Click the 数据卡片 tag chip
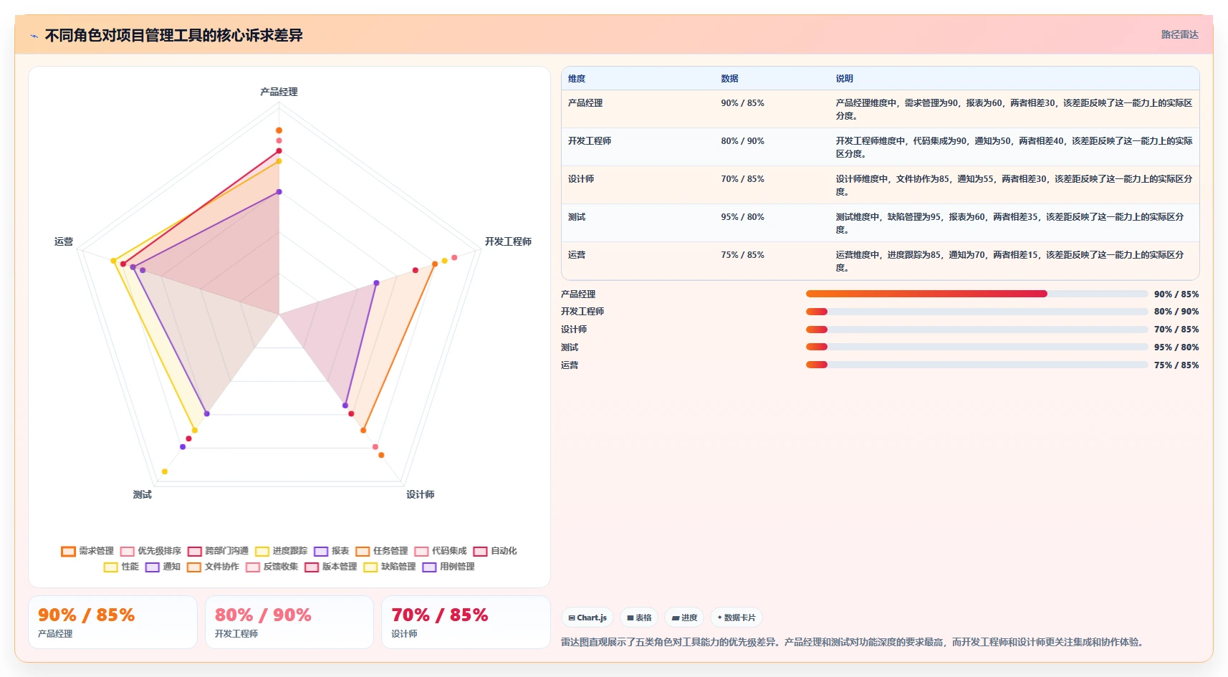 pyautogui.click(x=737, y=618)
